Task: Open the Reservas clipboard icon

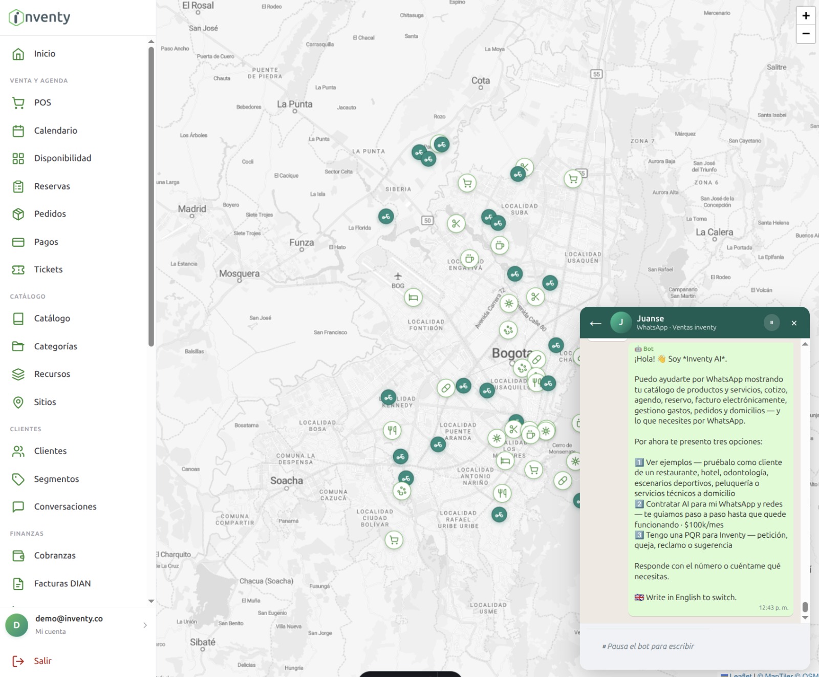Action: (x=18, y=186)
